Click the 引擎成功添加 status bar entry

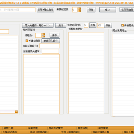click(x=10, y=132)
